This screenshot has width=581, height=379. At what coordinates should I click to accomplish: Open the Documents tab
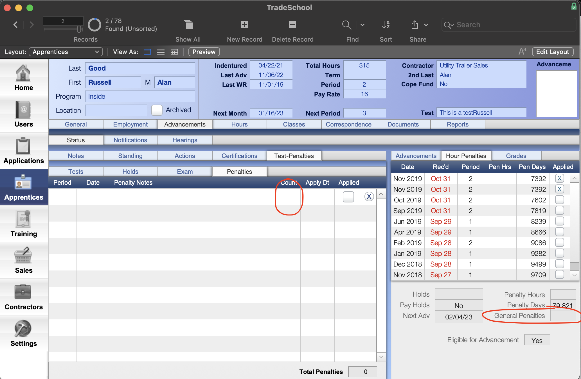click(403, 124)
